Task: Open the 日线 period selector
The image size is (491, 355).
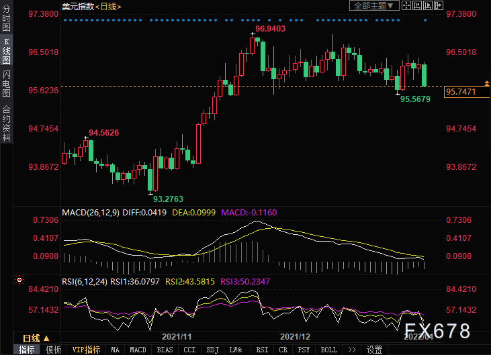Action: 36,338
